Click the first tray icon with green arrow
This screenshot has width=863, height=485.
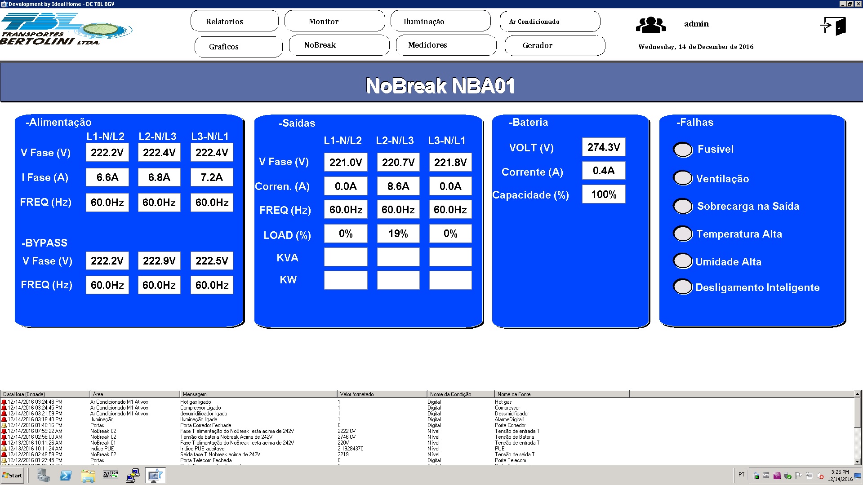755,476
